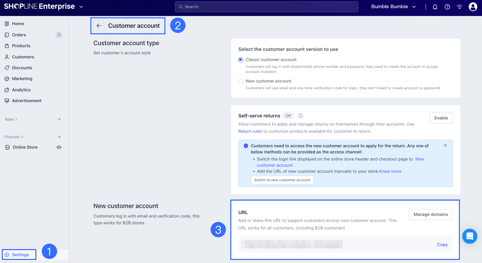This screenshot has height=263, width=482.
Task: Click the notifications bell icon
Action: tap(435, 7)
